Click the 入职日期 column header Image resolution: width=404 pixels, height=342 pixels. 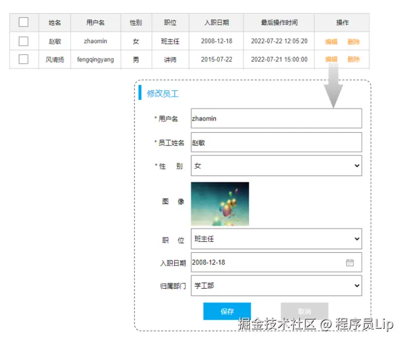point(216,23)
